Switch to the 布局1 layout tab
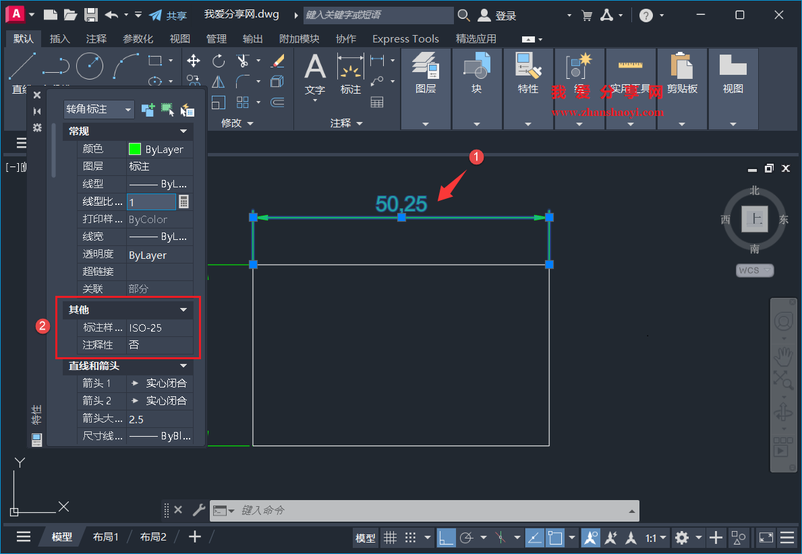 pos(105,536)
